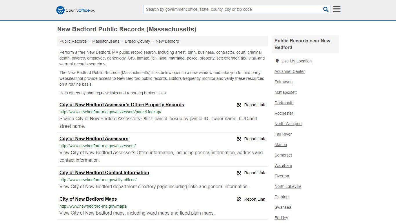Click broken-link icon for Contact Information
396x223 pixels.
click(x=239, y=173)
